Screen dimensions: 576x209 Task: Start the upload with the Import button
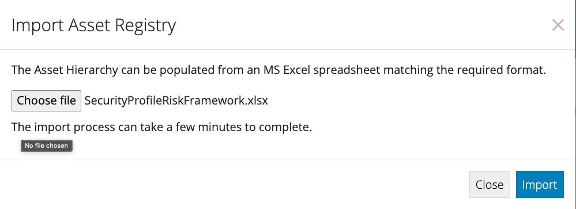click(540, 184)
